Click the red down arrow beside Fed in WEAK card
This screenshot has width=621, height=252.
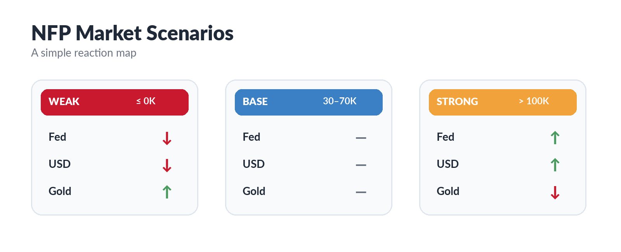click(x=167, y=138)
